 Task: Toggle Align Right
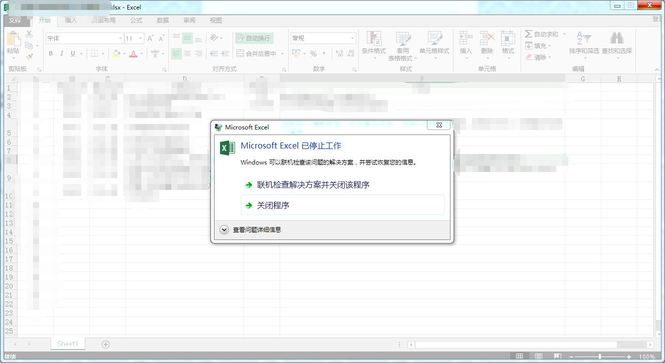click(x=198, y=53)
